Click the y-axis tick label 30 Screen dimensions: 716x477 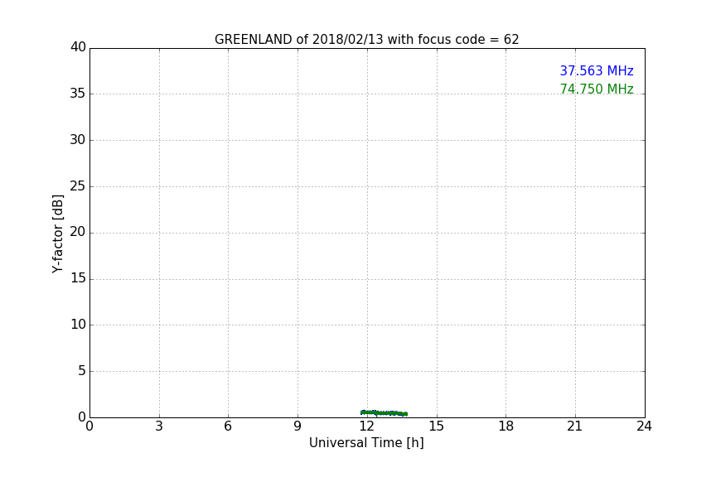(78, 140)
